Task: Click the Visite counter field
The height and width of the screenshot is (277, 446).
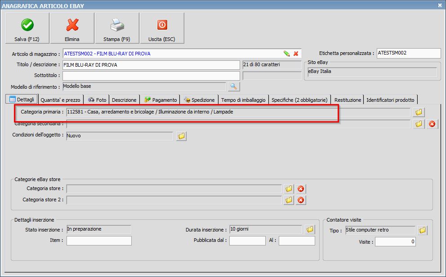Action: click(395, 242)
